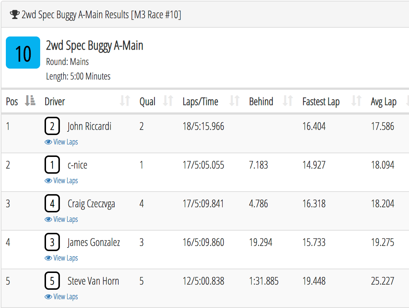The height and width of the screenshot is (308, 409).
Task: Click the 2wd Spec Buggy A-Main title
Action: (x=95, y=46)
